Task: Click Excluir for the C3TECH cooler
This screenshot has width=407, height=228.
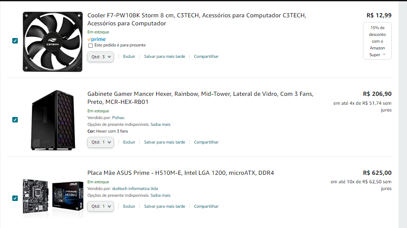Action: pyautogui.click(x=129, y=57)
